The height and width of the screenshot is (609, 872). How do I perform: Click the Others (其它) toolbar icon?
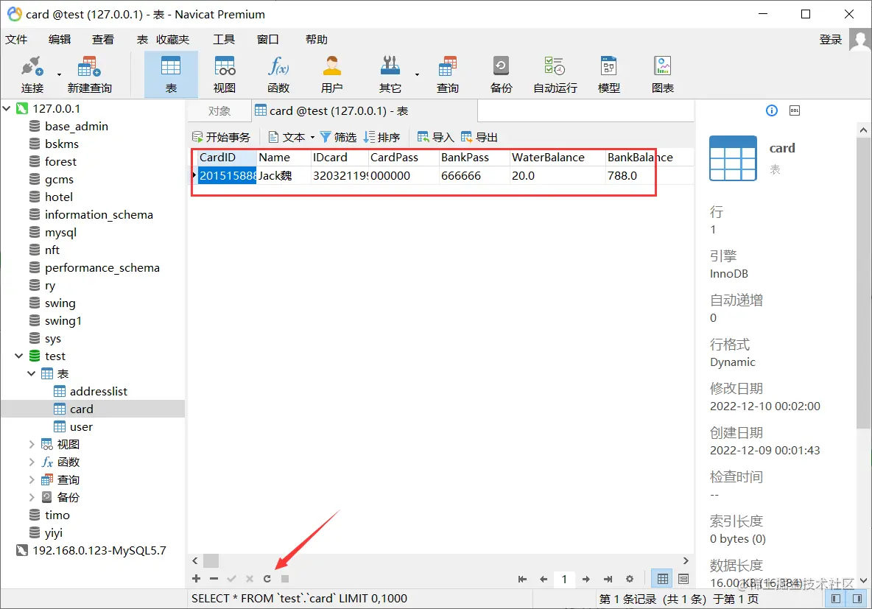pos(390,74)
